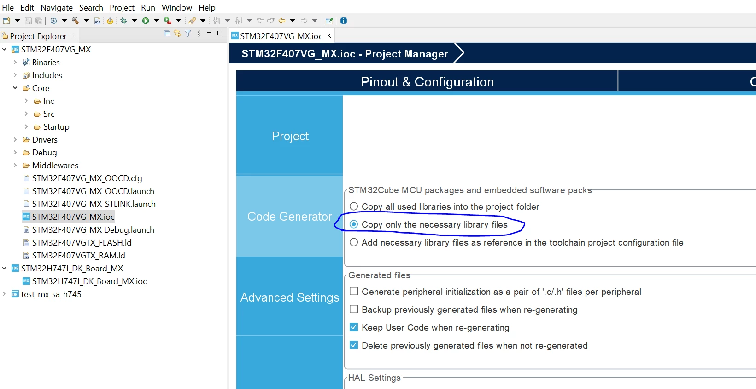Switch to Pinout & Configuration tab
The width and height of the screenshot is (756, 389).
pyautogui.click(x=427, y=82)
